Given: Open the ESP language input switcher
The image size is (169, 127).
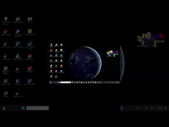Looking at the screenshot, I should point(146,108).
